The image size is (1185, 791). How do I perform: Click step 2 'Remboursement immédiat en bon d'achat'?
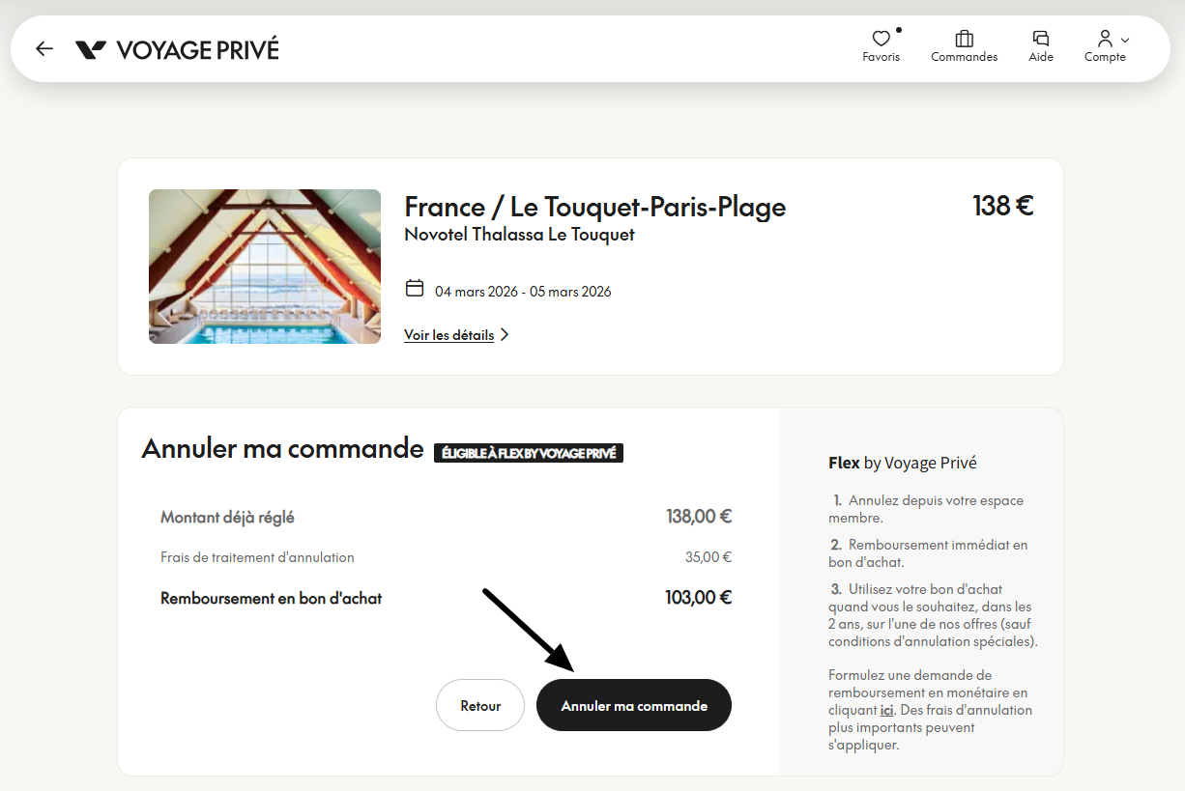(x=928, y=553)
